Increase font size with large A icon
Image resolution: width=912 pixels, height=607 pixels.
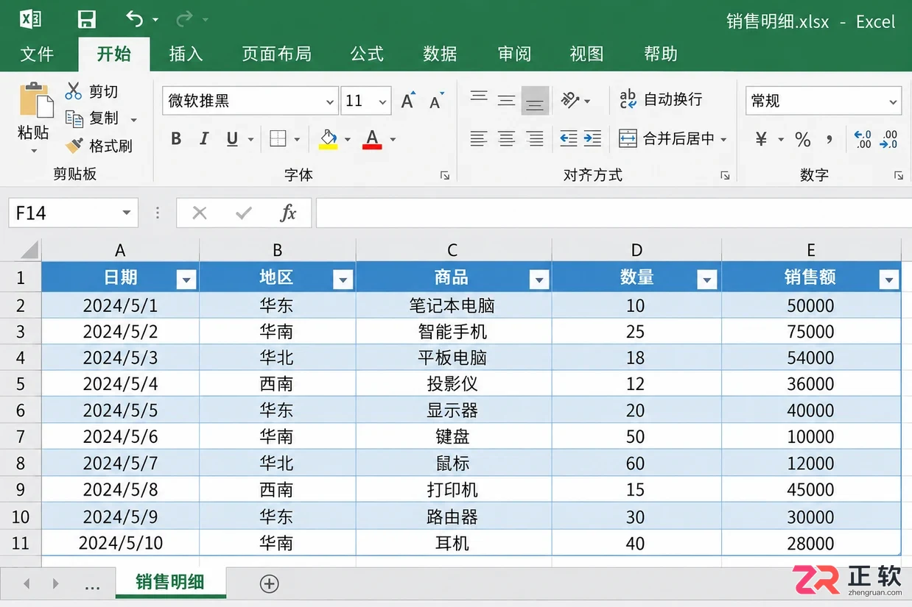(407, 101)
